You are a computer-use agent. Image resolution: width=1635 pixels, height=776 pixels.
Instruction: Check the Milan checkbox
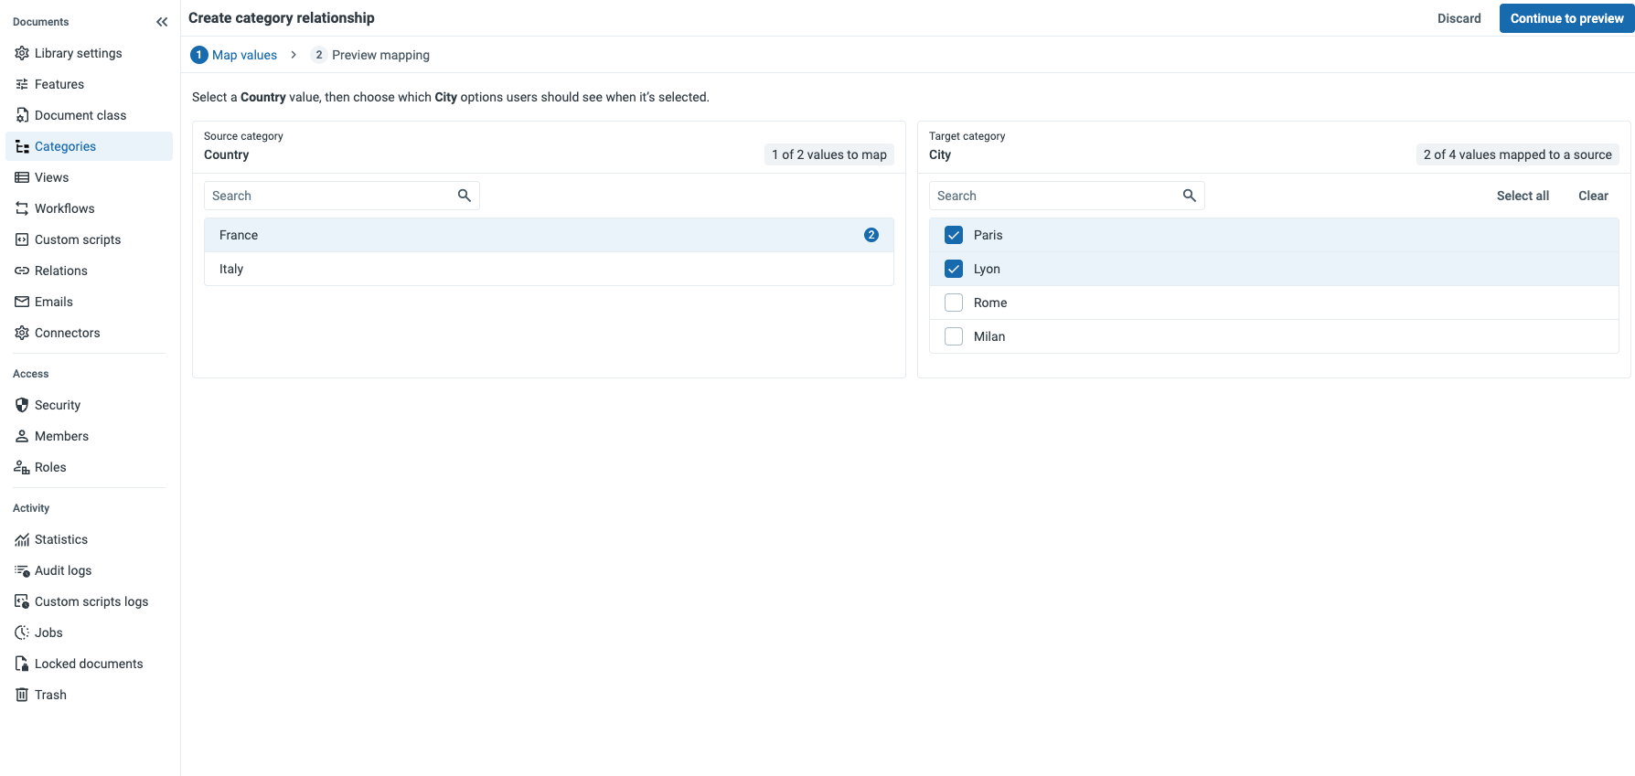(x=954, y=336)
